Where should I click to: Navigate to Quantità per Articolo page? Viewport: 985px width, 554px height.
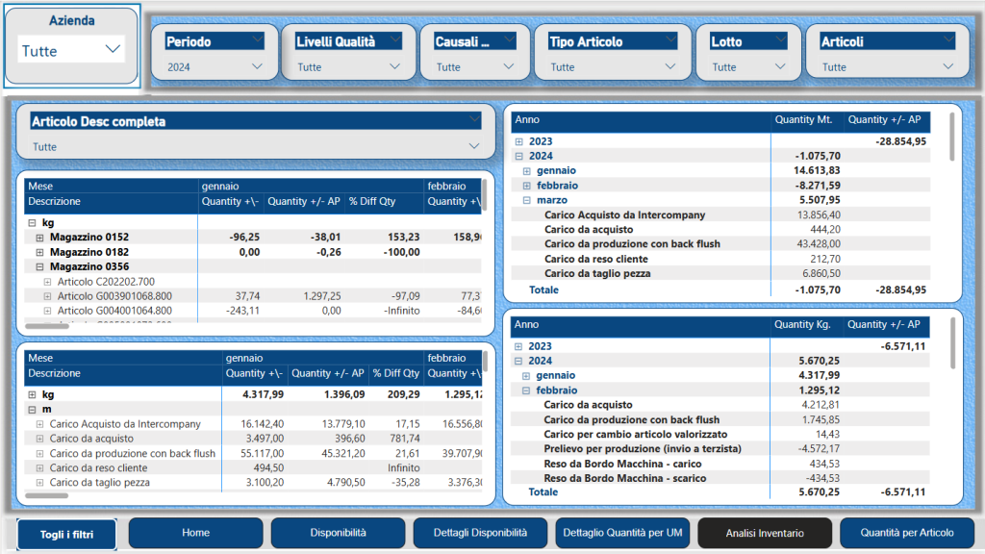click(x=906, y=533)
